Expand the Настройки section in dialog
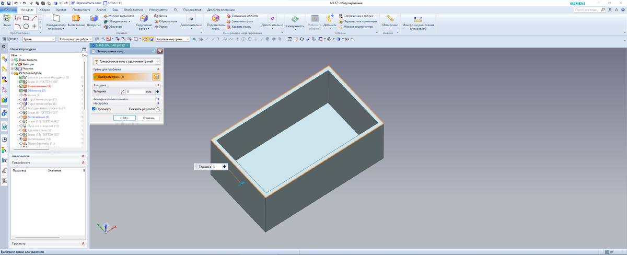This screenshot has width=627, height=255. (158, 103)
